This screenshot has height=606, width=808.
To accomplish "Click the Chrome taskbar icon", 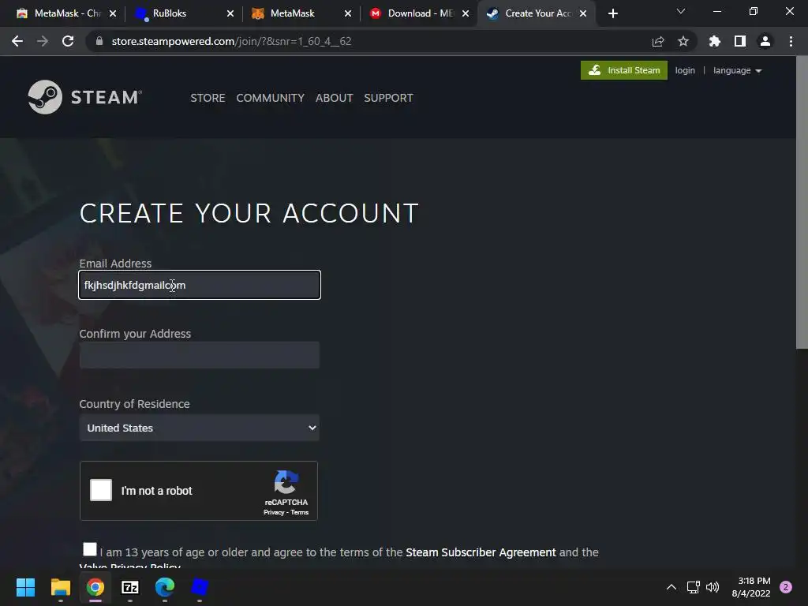I will (95, 587).
